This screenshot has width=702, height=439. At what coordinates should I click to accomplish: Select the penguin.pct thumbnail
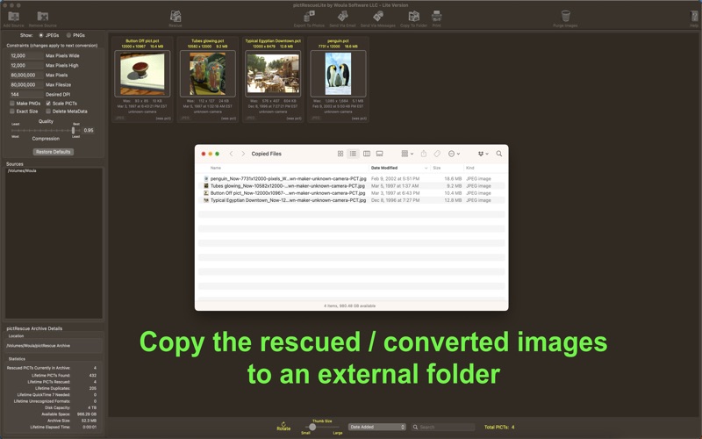click(338, 74)
